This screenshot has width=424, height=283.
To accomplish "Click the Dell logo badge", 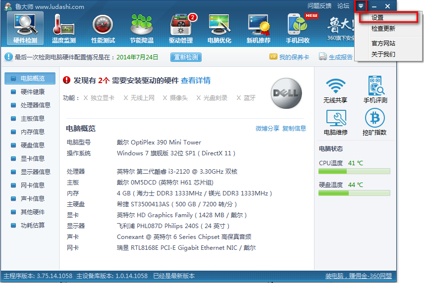I will 286,93.
